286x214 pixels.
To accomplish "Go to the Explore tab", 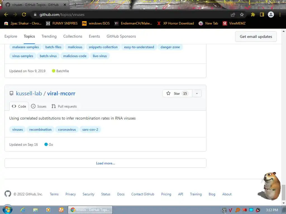I will pos(11,36).
